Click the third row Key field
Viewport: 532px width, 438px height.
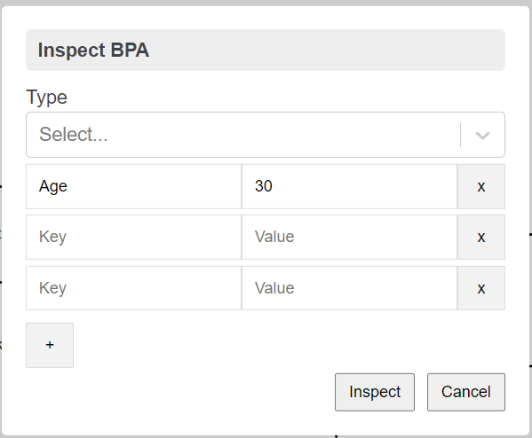pos(134,288)
